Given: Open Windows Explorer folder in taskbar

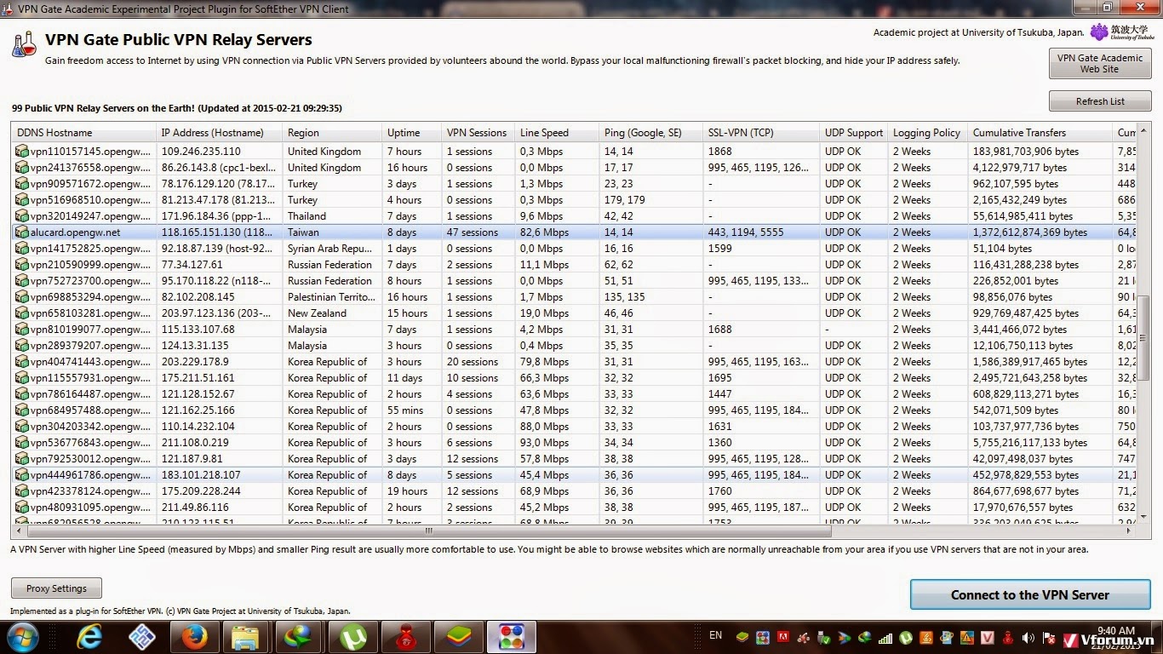Looking at the screenshot, I should coord(247,637).
